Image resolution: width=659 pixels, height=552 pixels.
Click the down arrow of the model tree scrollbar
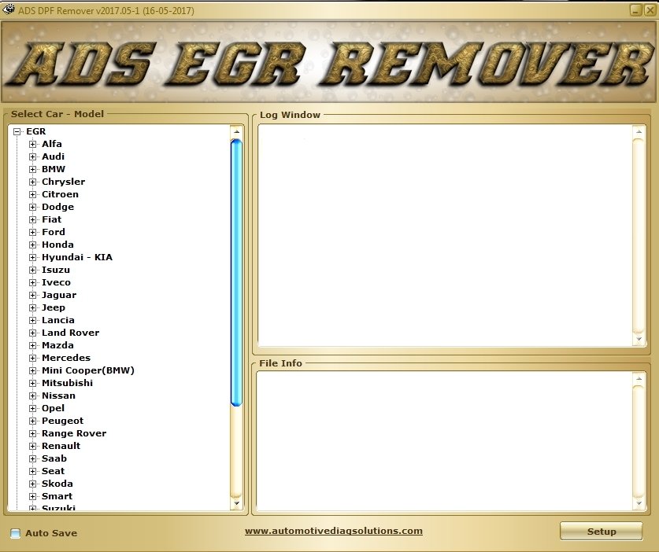pos(236,502)
